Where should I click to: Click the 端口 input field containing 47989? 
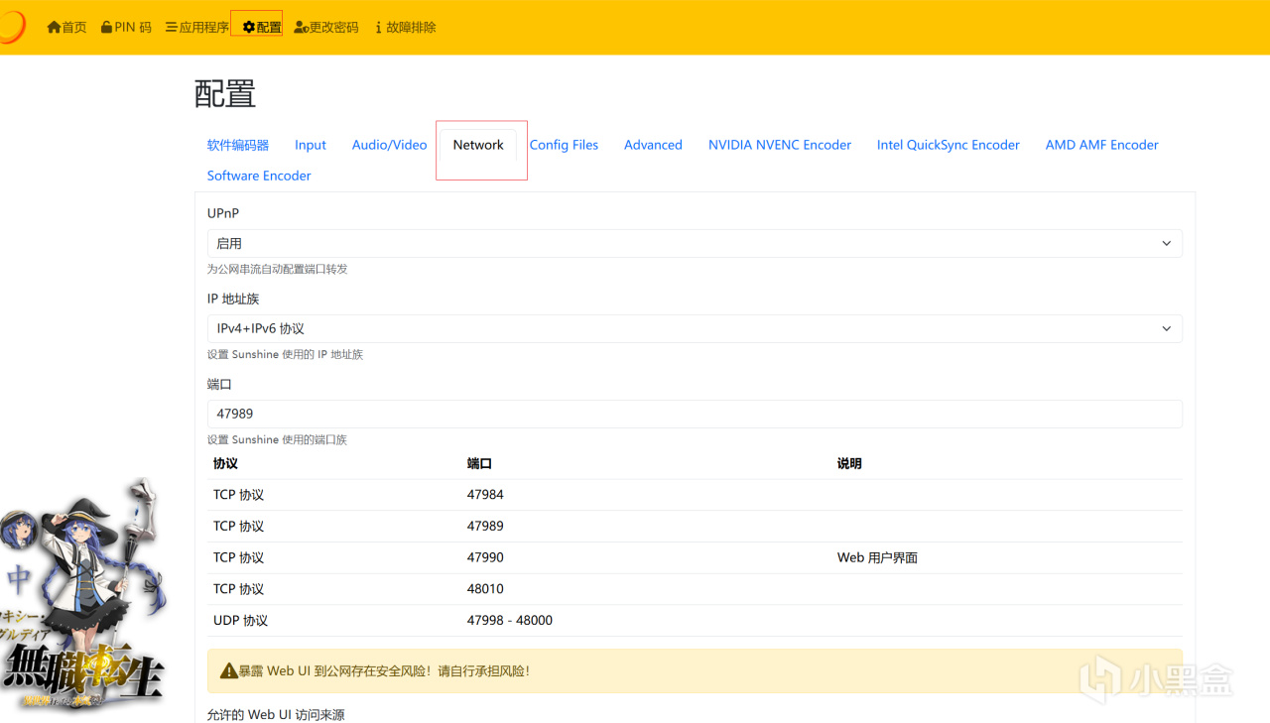[695, 414]
